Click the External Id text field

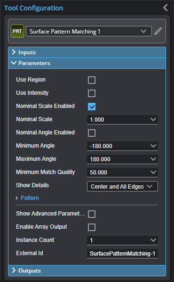point(122,254)
